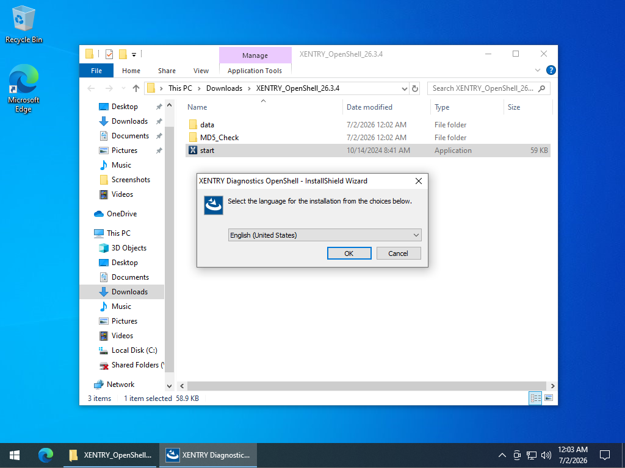Image resolution: width=625 pixels, height=468 pixels.
Task: Open pinned Downloads in Quick access
Action: (129, 121)
